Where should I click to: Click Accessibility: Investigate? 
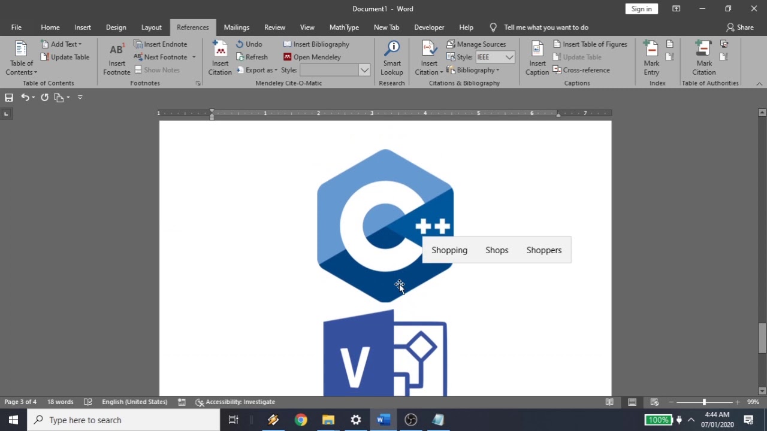click(235, 402)
